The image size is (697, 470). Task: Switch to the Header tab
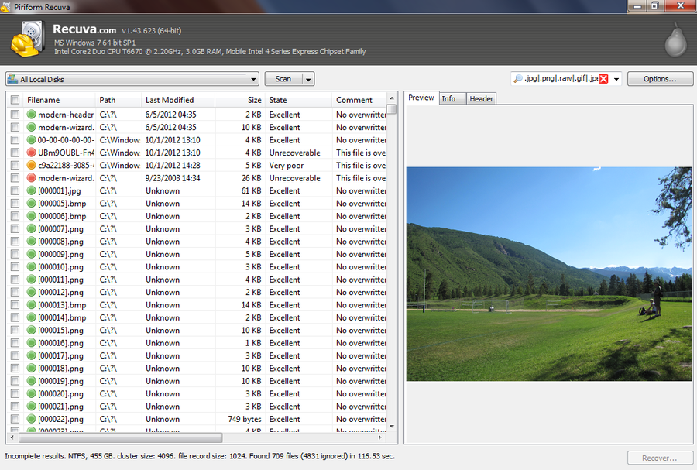(481, 98)
